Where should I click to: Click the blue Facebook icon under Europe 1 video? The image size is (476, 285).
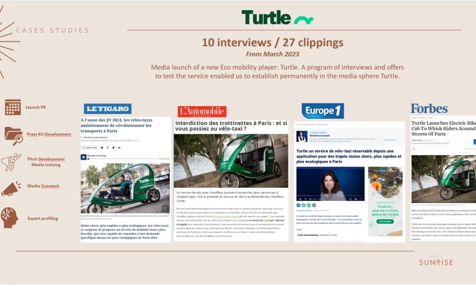coord(299,205)
